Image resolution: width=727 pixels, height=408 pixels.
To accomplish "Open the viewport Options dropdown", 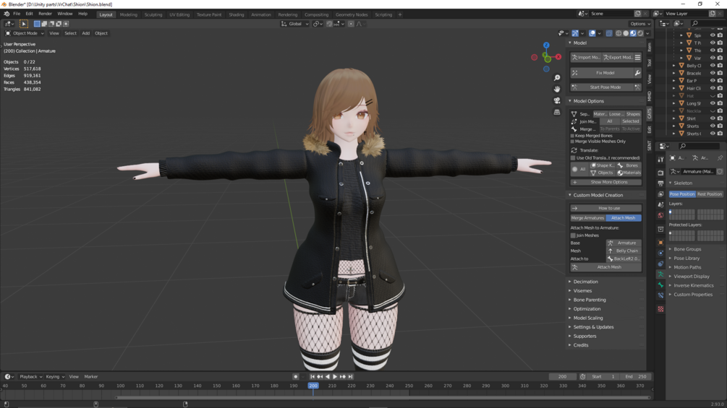I will (x=640, y=24).
